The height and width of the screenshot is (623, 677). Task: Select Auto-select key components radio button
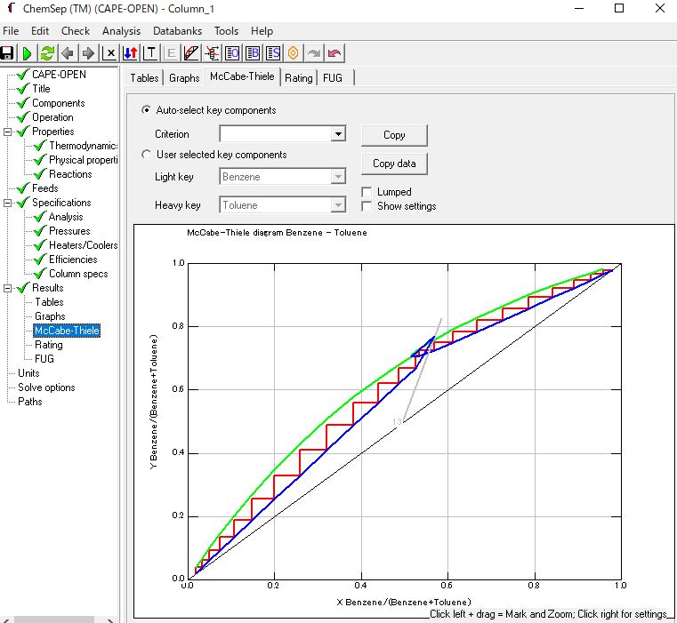point(147,110)
